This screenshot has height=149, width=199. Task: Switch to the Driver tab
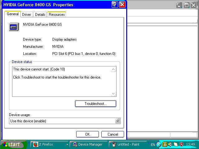point(26,15)
